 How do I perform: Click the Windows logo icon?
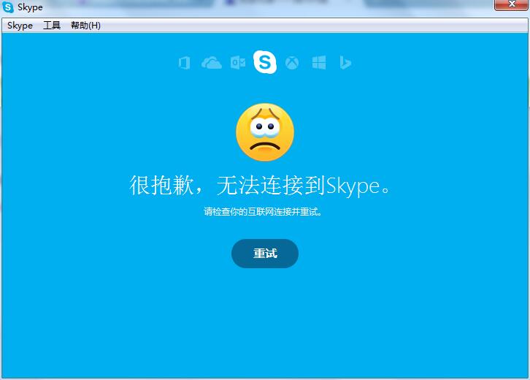coord(319,63)
